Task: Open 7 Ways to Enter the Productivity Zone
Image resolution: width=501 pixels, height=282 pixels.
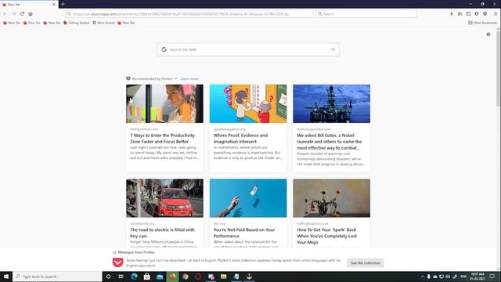Action: tap(162, 139)
